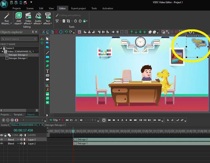Choose the Line drawing tool
Viewport: 210px width, 163px height.
coord(48,52)
